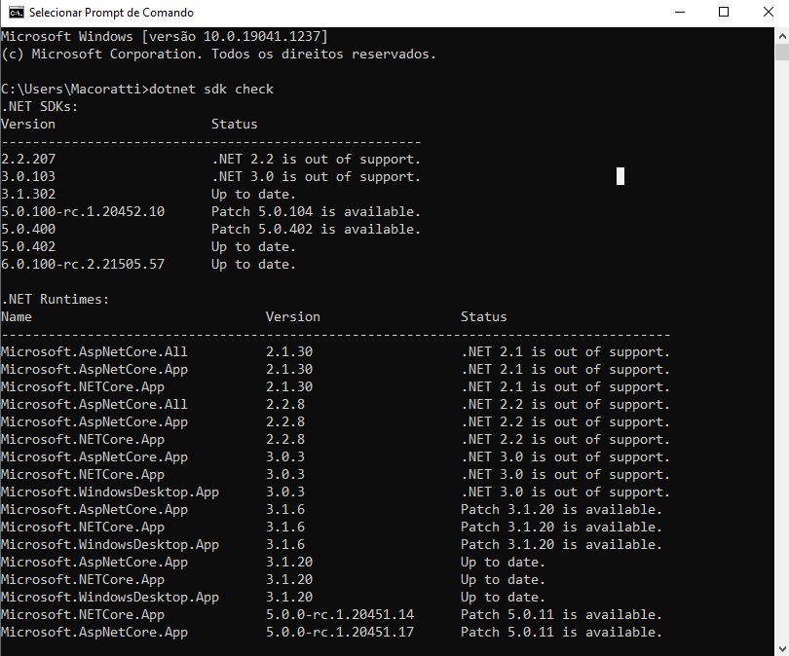Image resolution: width=789 pixels, height=656 pixels.
Task: Click the Runtimes 'Status' column header
Action: [483, 316]
